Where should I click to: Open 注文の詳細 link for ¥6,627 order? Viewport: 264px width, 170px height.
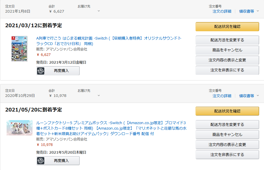pyautogui.click(x=222, y=11)
